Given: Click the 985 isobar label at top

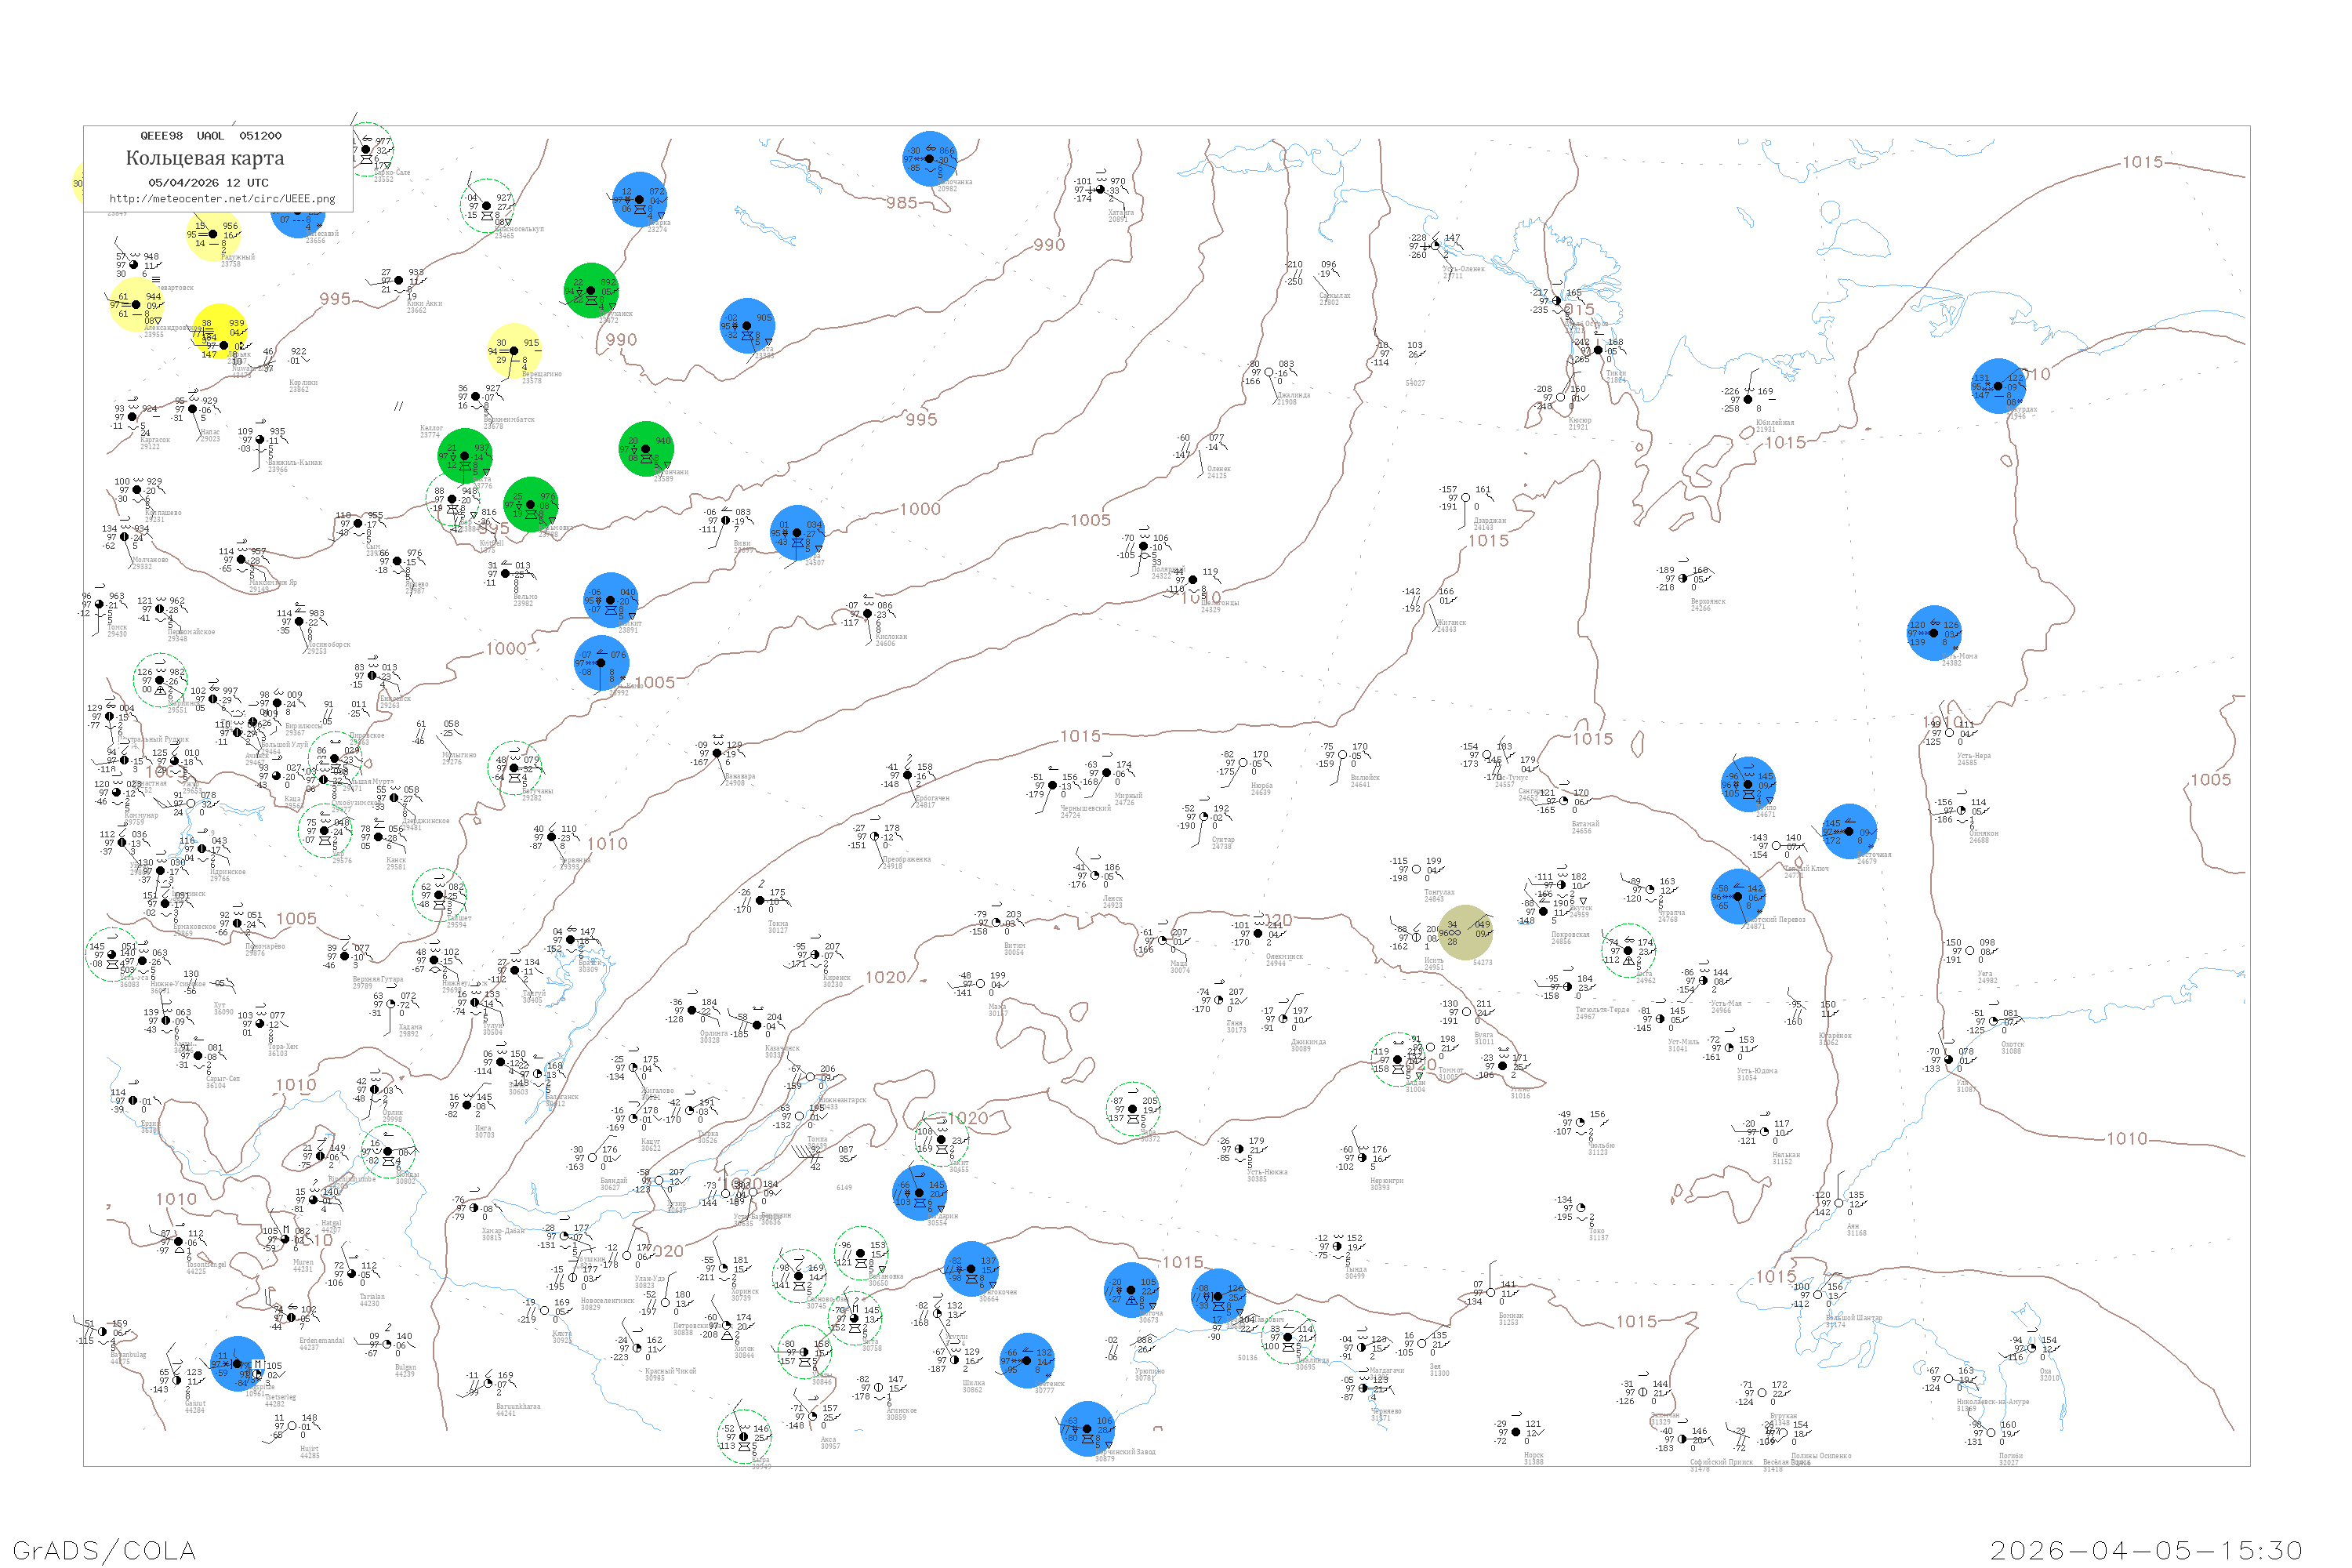Looking at the screenshot, I should coord(901,203).
